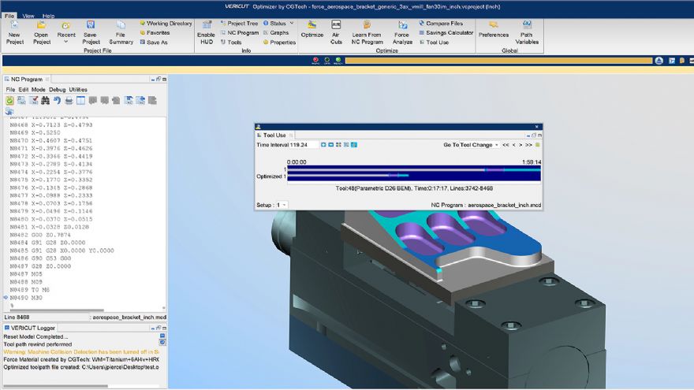
Task: Jump to last tool change (>>)
Action: [528, 145]
